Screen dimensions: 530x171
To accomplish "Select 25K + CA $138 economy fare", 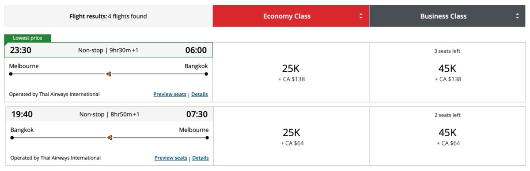I will coord(291,73).
